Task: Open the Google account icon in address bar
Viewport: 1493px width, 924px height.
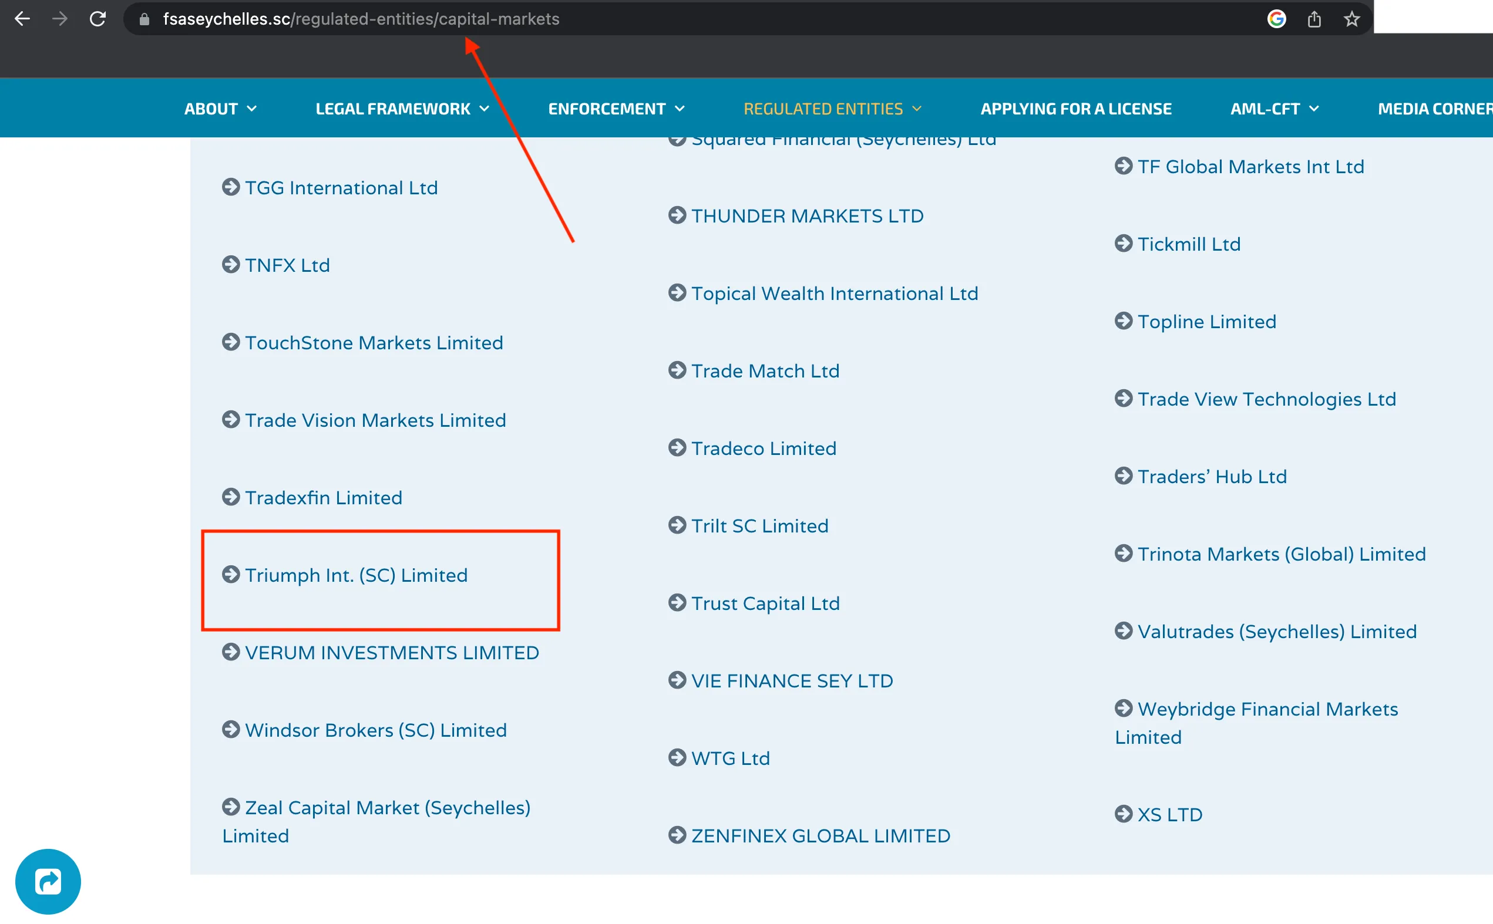Action: click(1277, 19)
